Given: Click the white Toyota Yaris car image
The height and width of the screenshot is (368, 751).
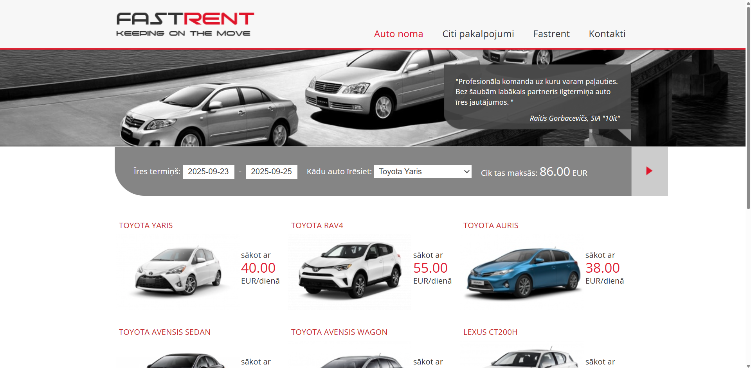Looking at the screenshot, I should click(x=178, y=272).
